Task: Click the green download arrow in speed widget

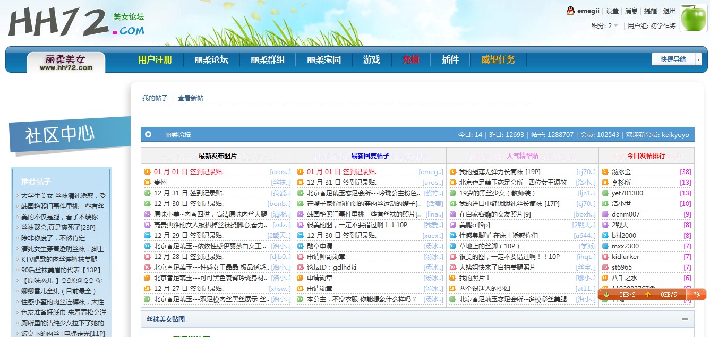Action: (606, 295)
